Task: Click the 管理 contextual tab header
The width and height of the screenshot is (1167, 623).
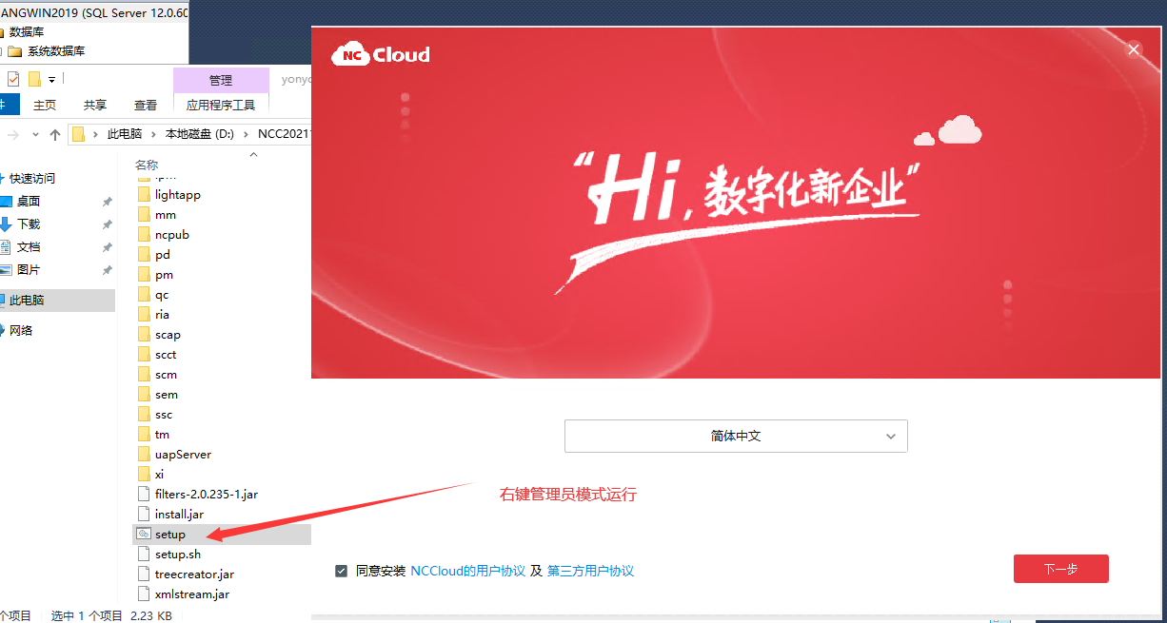Action: tap(221, 80)
